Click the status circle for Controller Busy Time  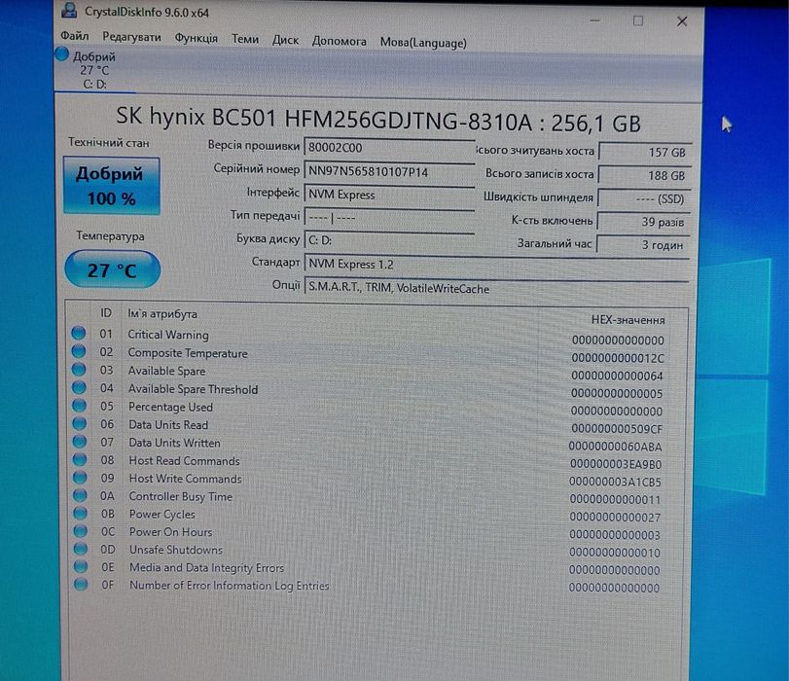(80, 495)
